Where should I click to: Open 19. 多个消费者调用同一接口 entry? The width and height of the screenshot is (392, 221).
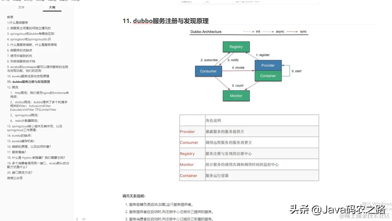(x=38, y=165)
